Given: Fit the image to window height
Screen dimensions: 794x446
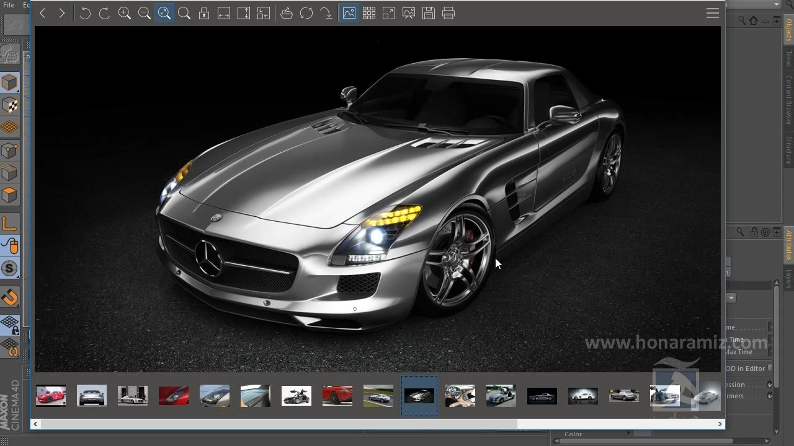Looking at the screenshot, I should 244,13.
